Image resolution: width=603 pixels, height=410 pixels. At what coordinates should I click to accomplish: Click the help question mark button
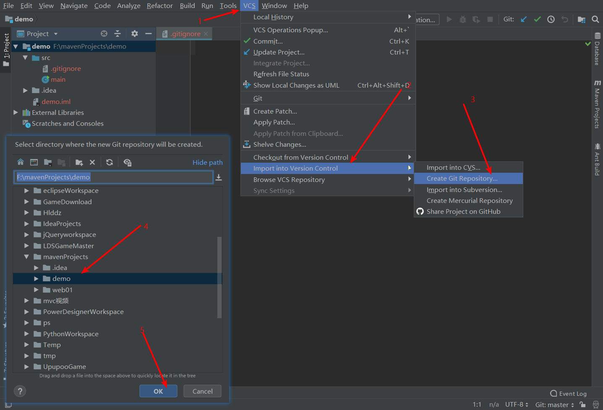pyautogui.click(x=20, y=391)
